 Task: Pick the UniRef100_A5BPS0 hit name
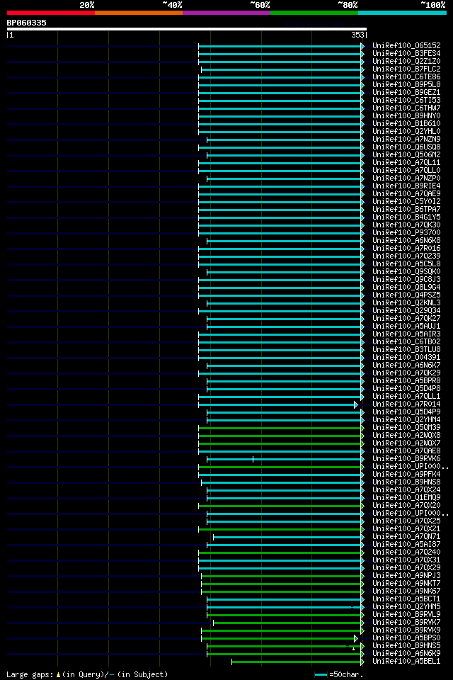(406, 639)
